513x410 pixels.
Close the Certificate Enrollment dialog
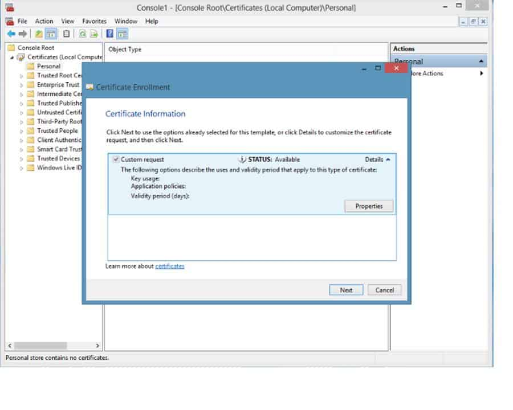(x=396, y=68)
